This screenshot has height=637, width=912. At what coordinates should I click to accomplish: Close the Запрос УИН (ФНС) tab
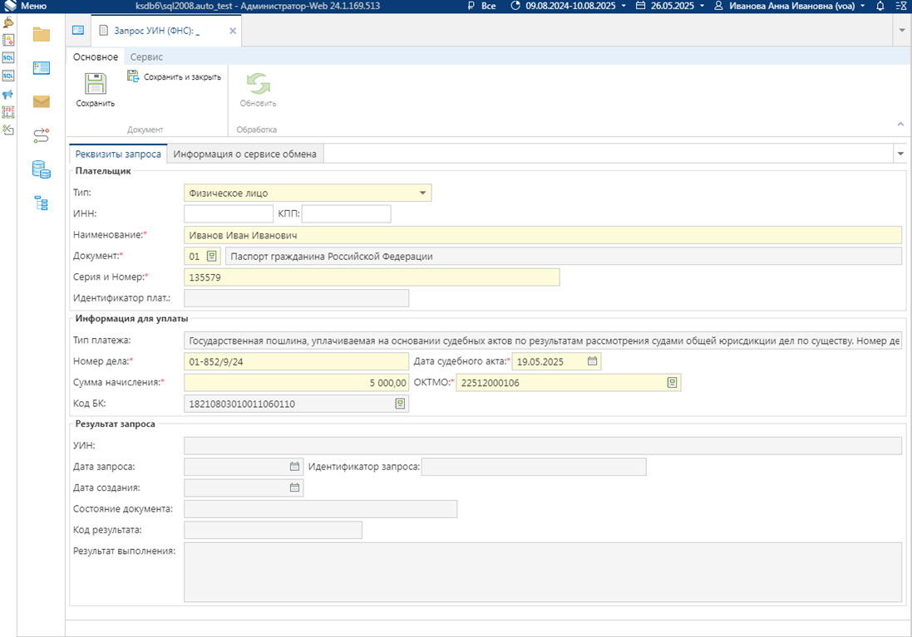point(233,31)
